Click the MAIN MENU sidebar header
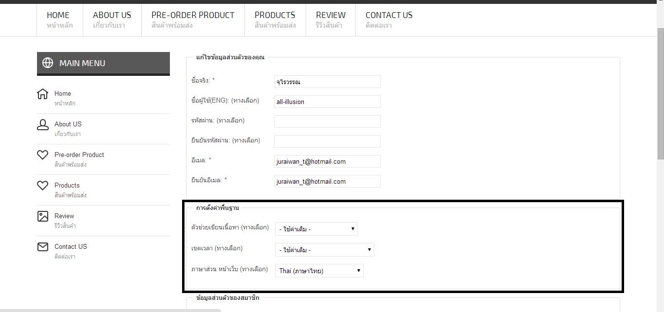Image resolution: width=664 pixels, height=312 pixels. pyautogui.click(x=103, y=63)
